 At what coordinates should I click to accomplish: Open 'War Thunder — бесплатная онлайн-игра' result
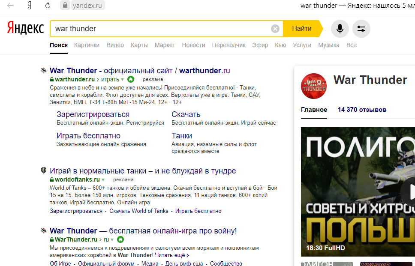(143, 231)
